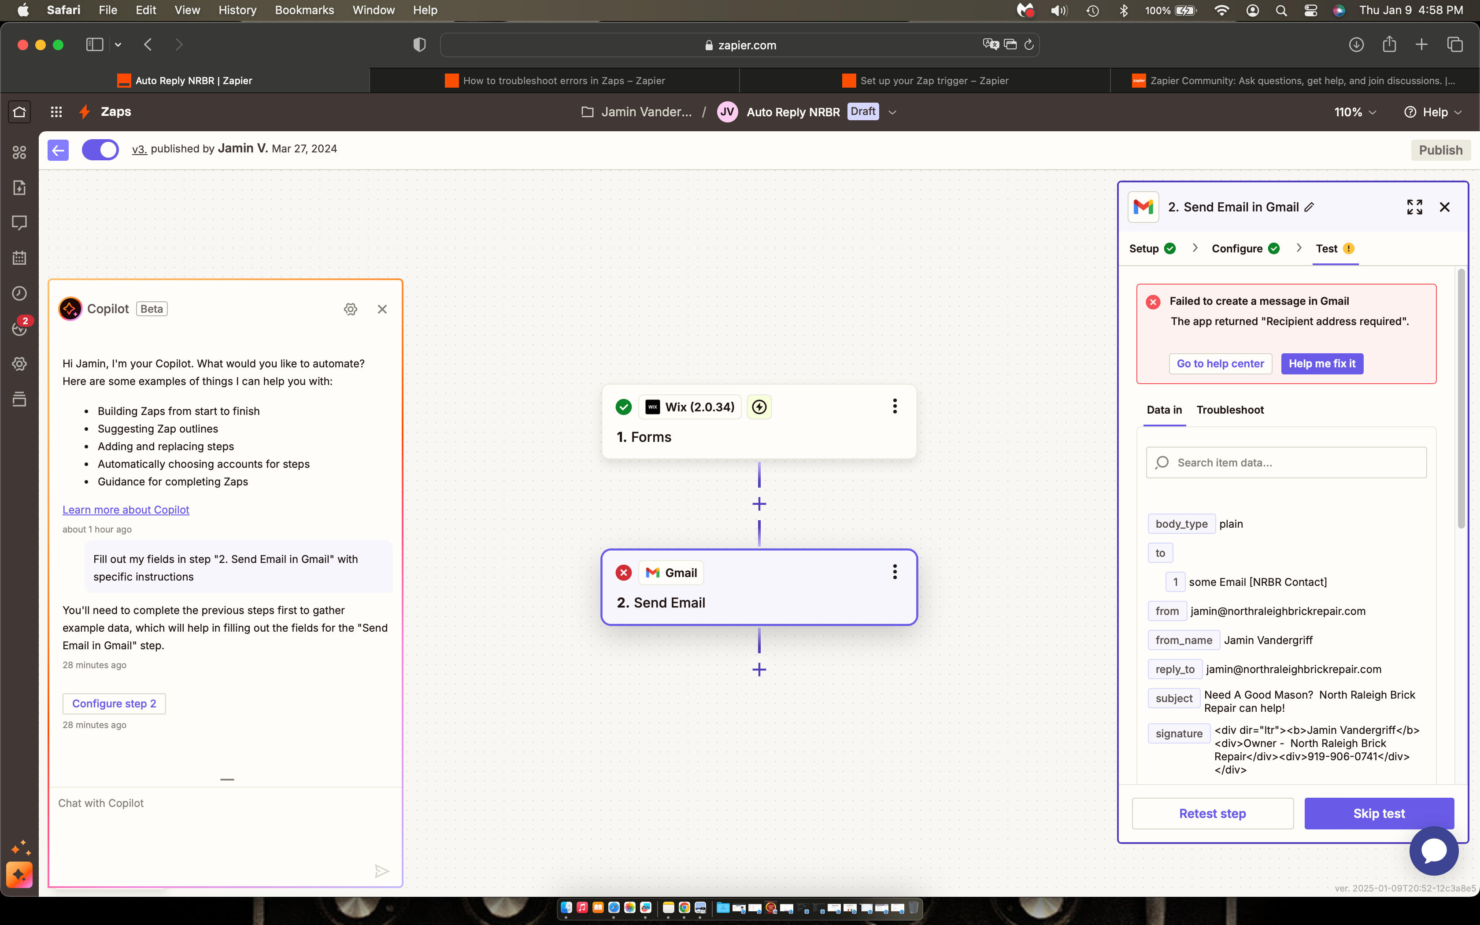This screenshot has height=925, width=1480.
Task: Close the Copilot panel
Action: (x=382, y=309)
